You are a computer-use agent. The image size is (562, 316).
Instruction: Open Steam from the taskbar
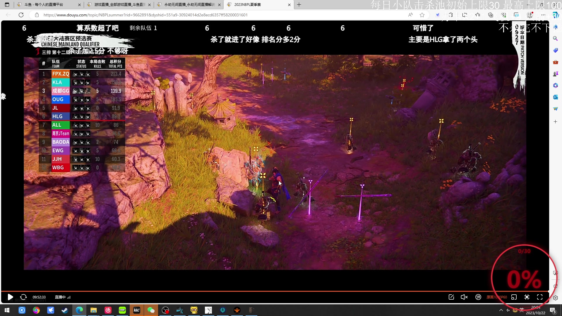pos(65,310)
